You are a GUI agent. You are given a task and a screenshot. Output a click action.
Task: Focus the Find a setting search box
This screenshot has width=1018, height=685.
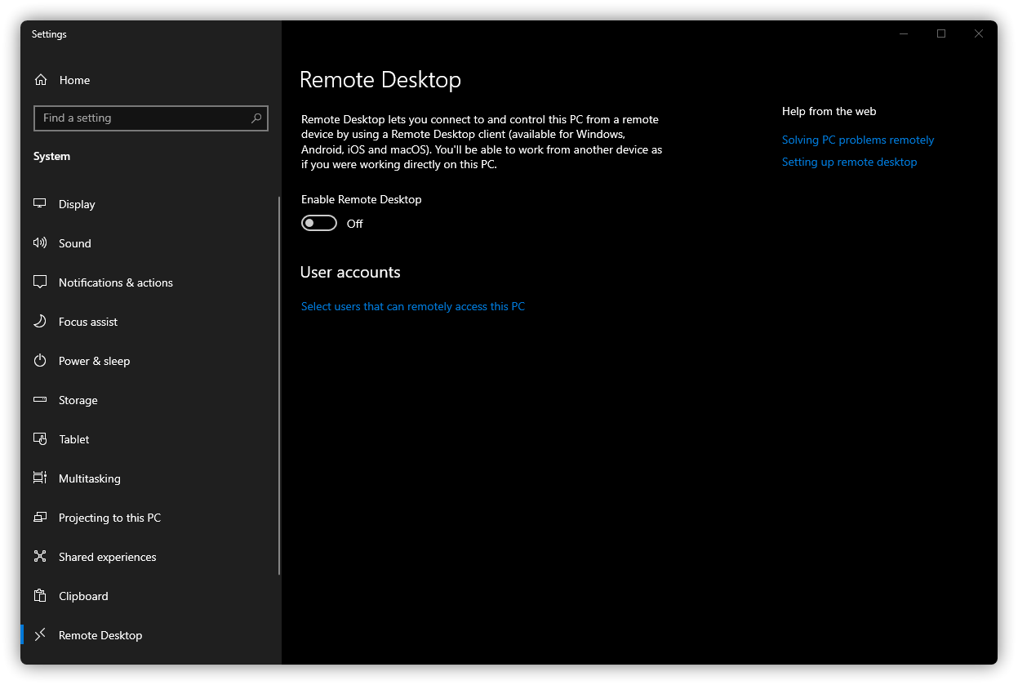point(151,118)
